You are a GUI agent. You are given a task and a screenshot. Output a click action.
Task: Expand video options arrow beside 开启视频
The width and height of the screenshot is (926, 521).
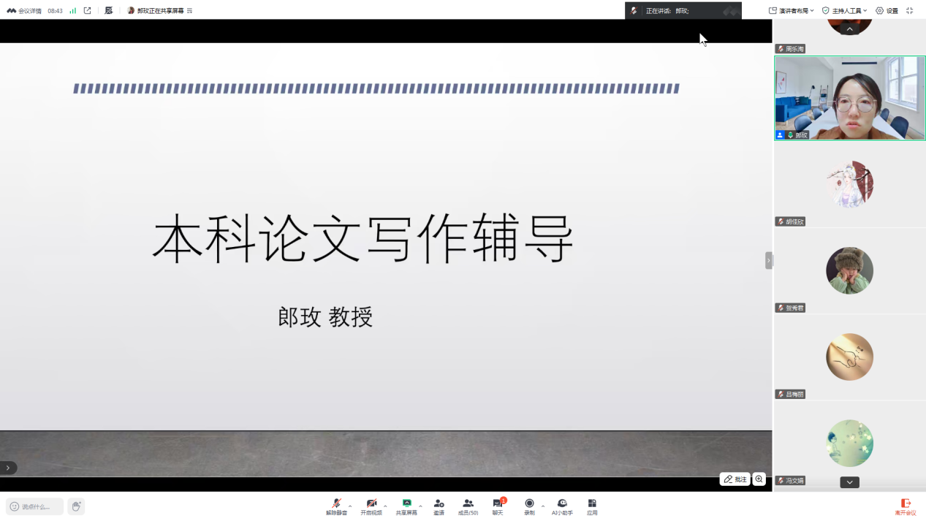[385, 506]
